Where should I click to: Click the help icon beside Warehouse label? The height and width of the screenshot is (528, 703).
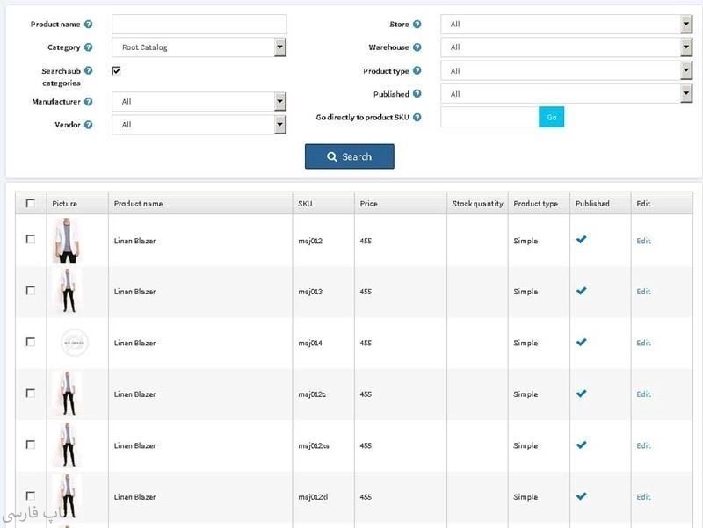tap(417, 47)
